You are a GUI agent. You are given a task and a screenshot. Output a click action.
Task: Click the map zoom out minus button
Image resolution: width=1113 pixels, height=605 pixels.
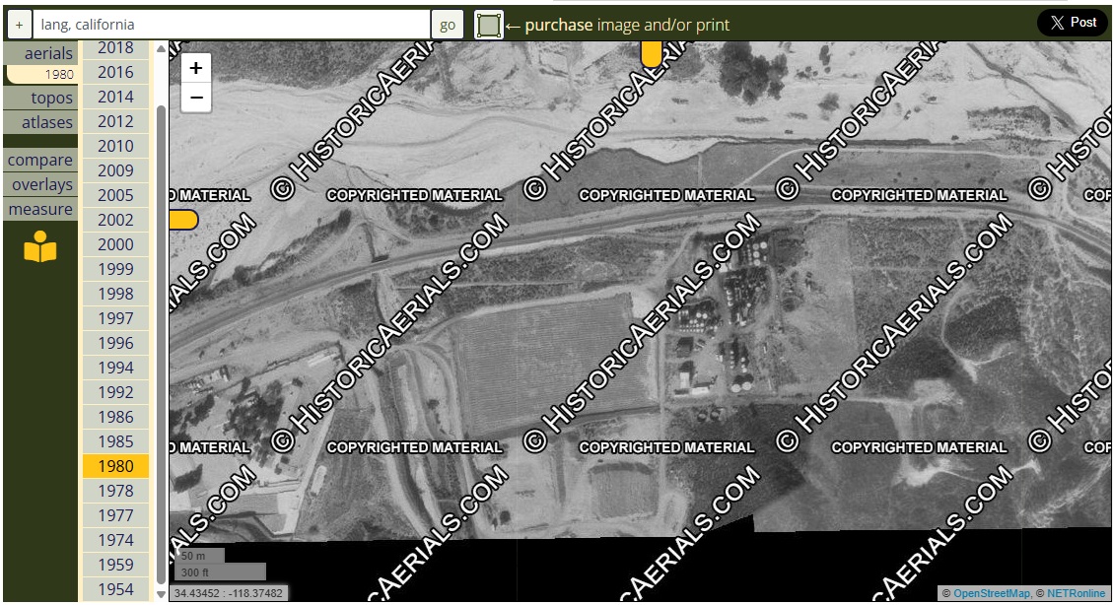tap(196, 98)
